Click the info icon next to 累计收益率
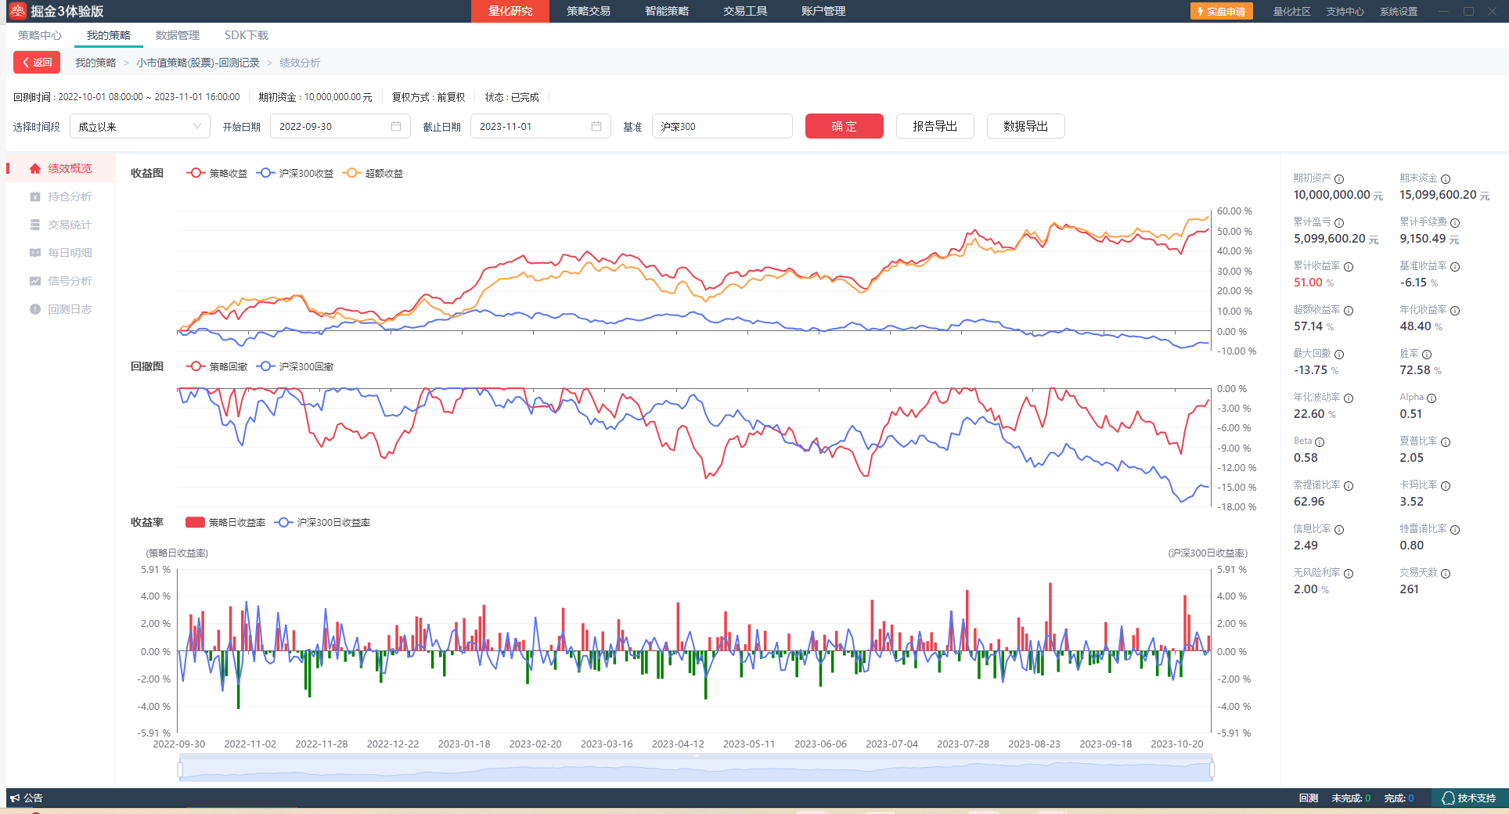The height and width of the screenshot is (814, 1509). tap(1349, 267)
